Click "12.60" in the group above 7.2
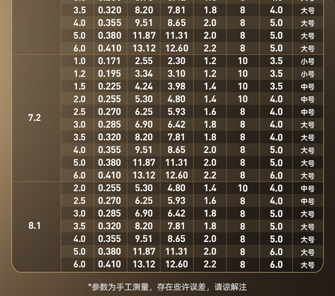 click(x=177, y=48)
